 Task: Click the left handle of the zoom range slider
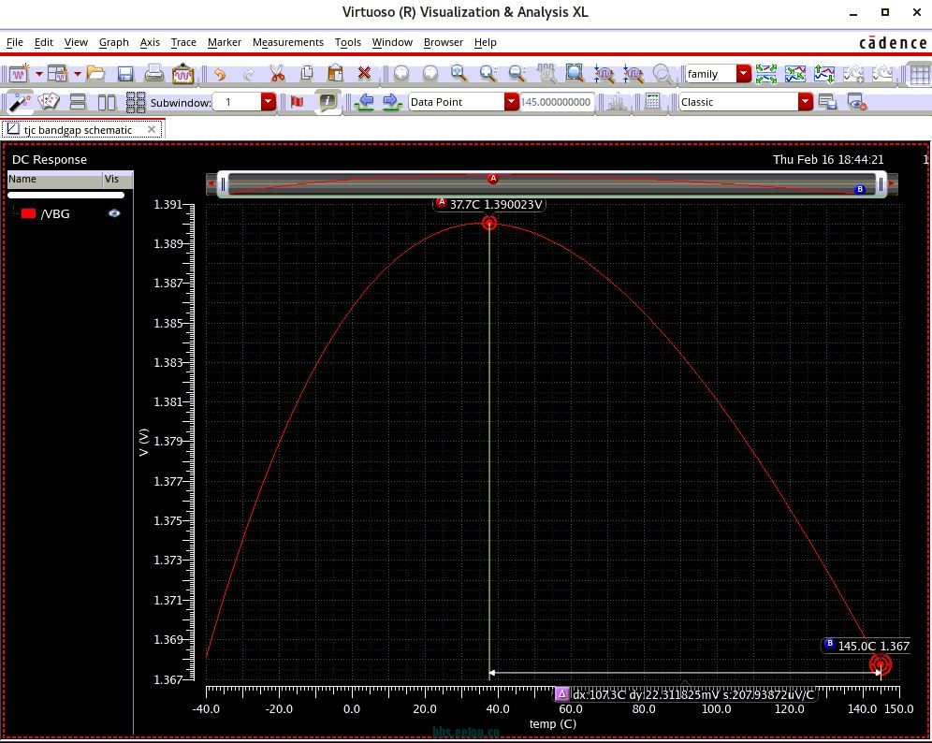[x=224, y=185]
